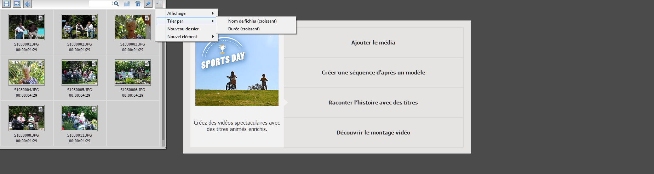Open the media panel options menu icon
654x174 pixels.
pos(159,4)
